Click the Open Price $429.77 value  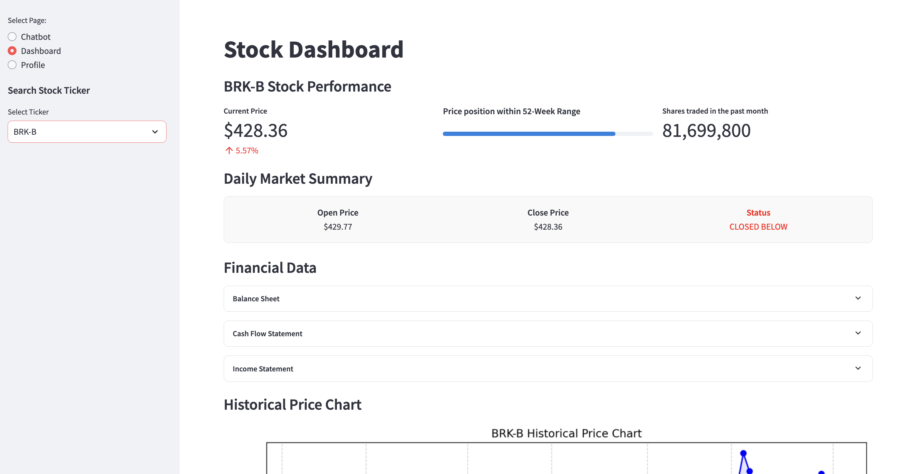(338, 227)
